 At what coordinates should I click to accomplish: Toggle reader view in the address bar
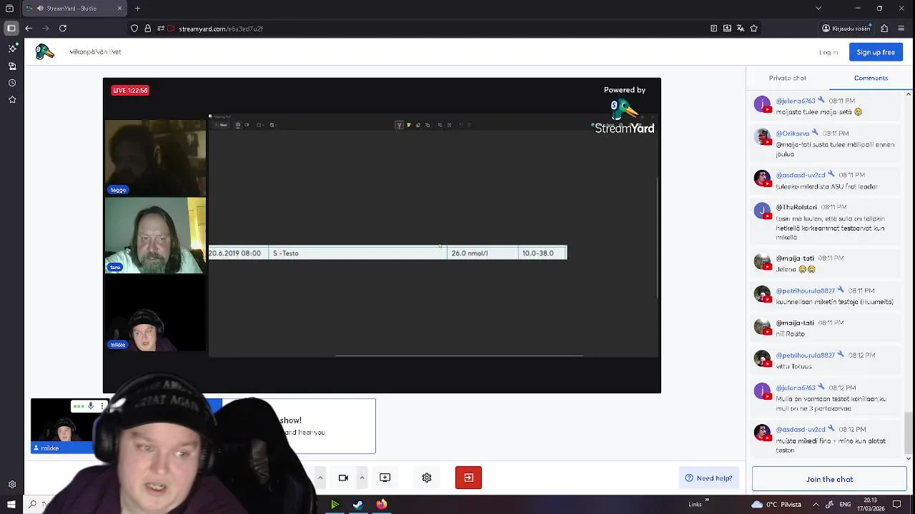tap(713, 29)
